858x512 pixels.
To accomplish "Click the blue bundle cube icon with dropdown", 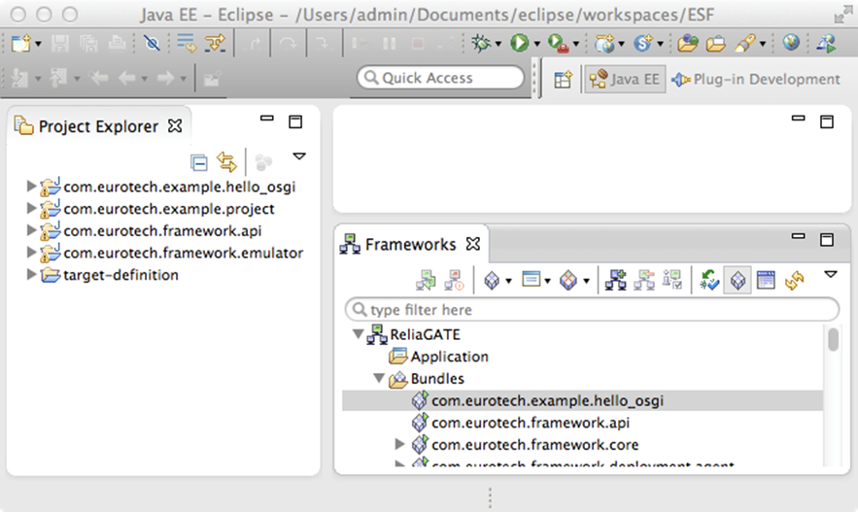I will 492,281.
